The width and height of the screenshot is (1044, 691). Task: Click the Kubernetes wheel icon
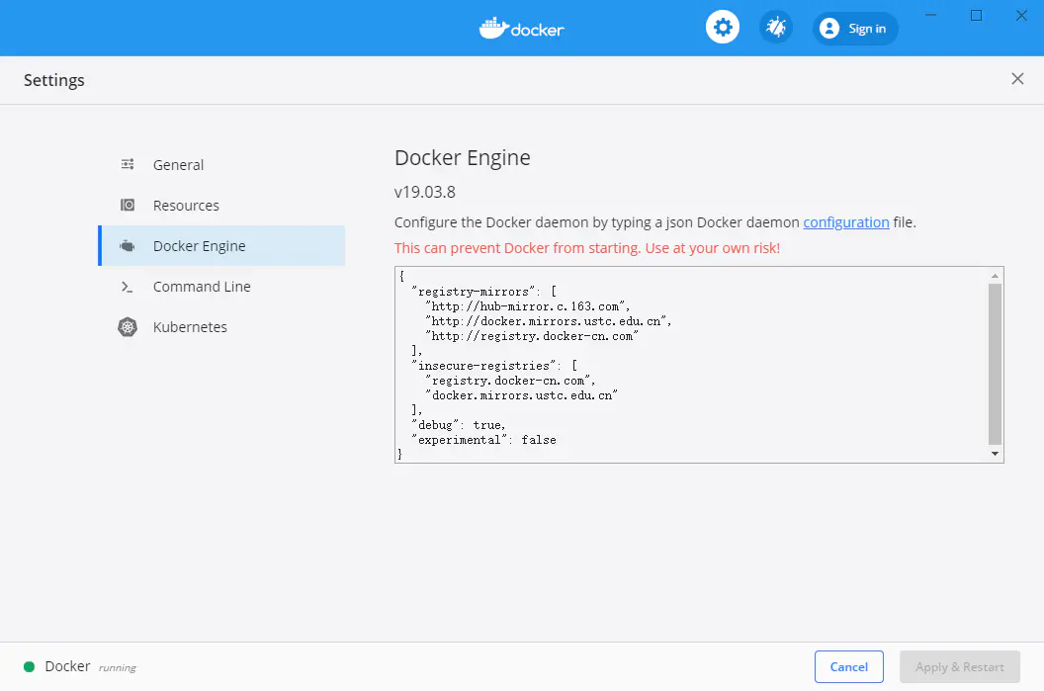pyautogui.click(x=128, y=327)
